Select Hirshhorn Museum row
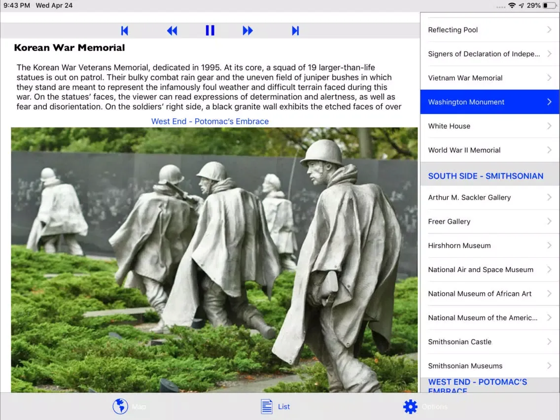This screenshot has width=560, height=420. pyautogui.click(x=490, y=245)
